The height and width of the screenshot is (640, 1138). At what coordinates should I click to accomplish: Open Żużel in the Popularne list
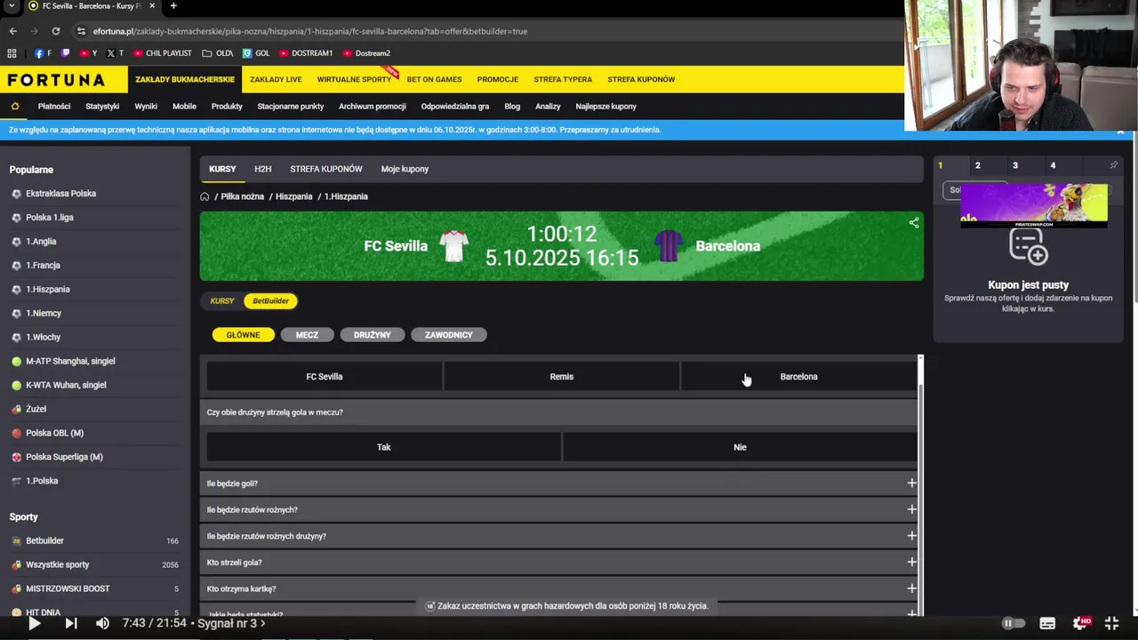click(x=36, y=409)
